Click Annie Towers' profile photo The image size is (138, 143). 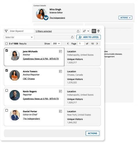15,75
